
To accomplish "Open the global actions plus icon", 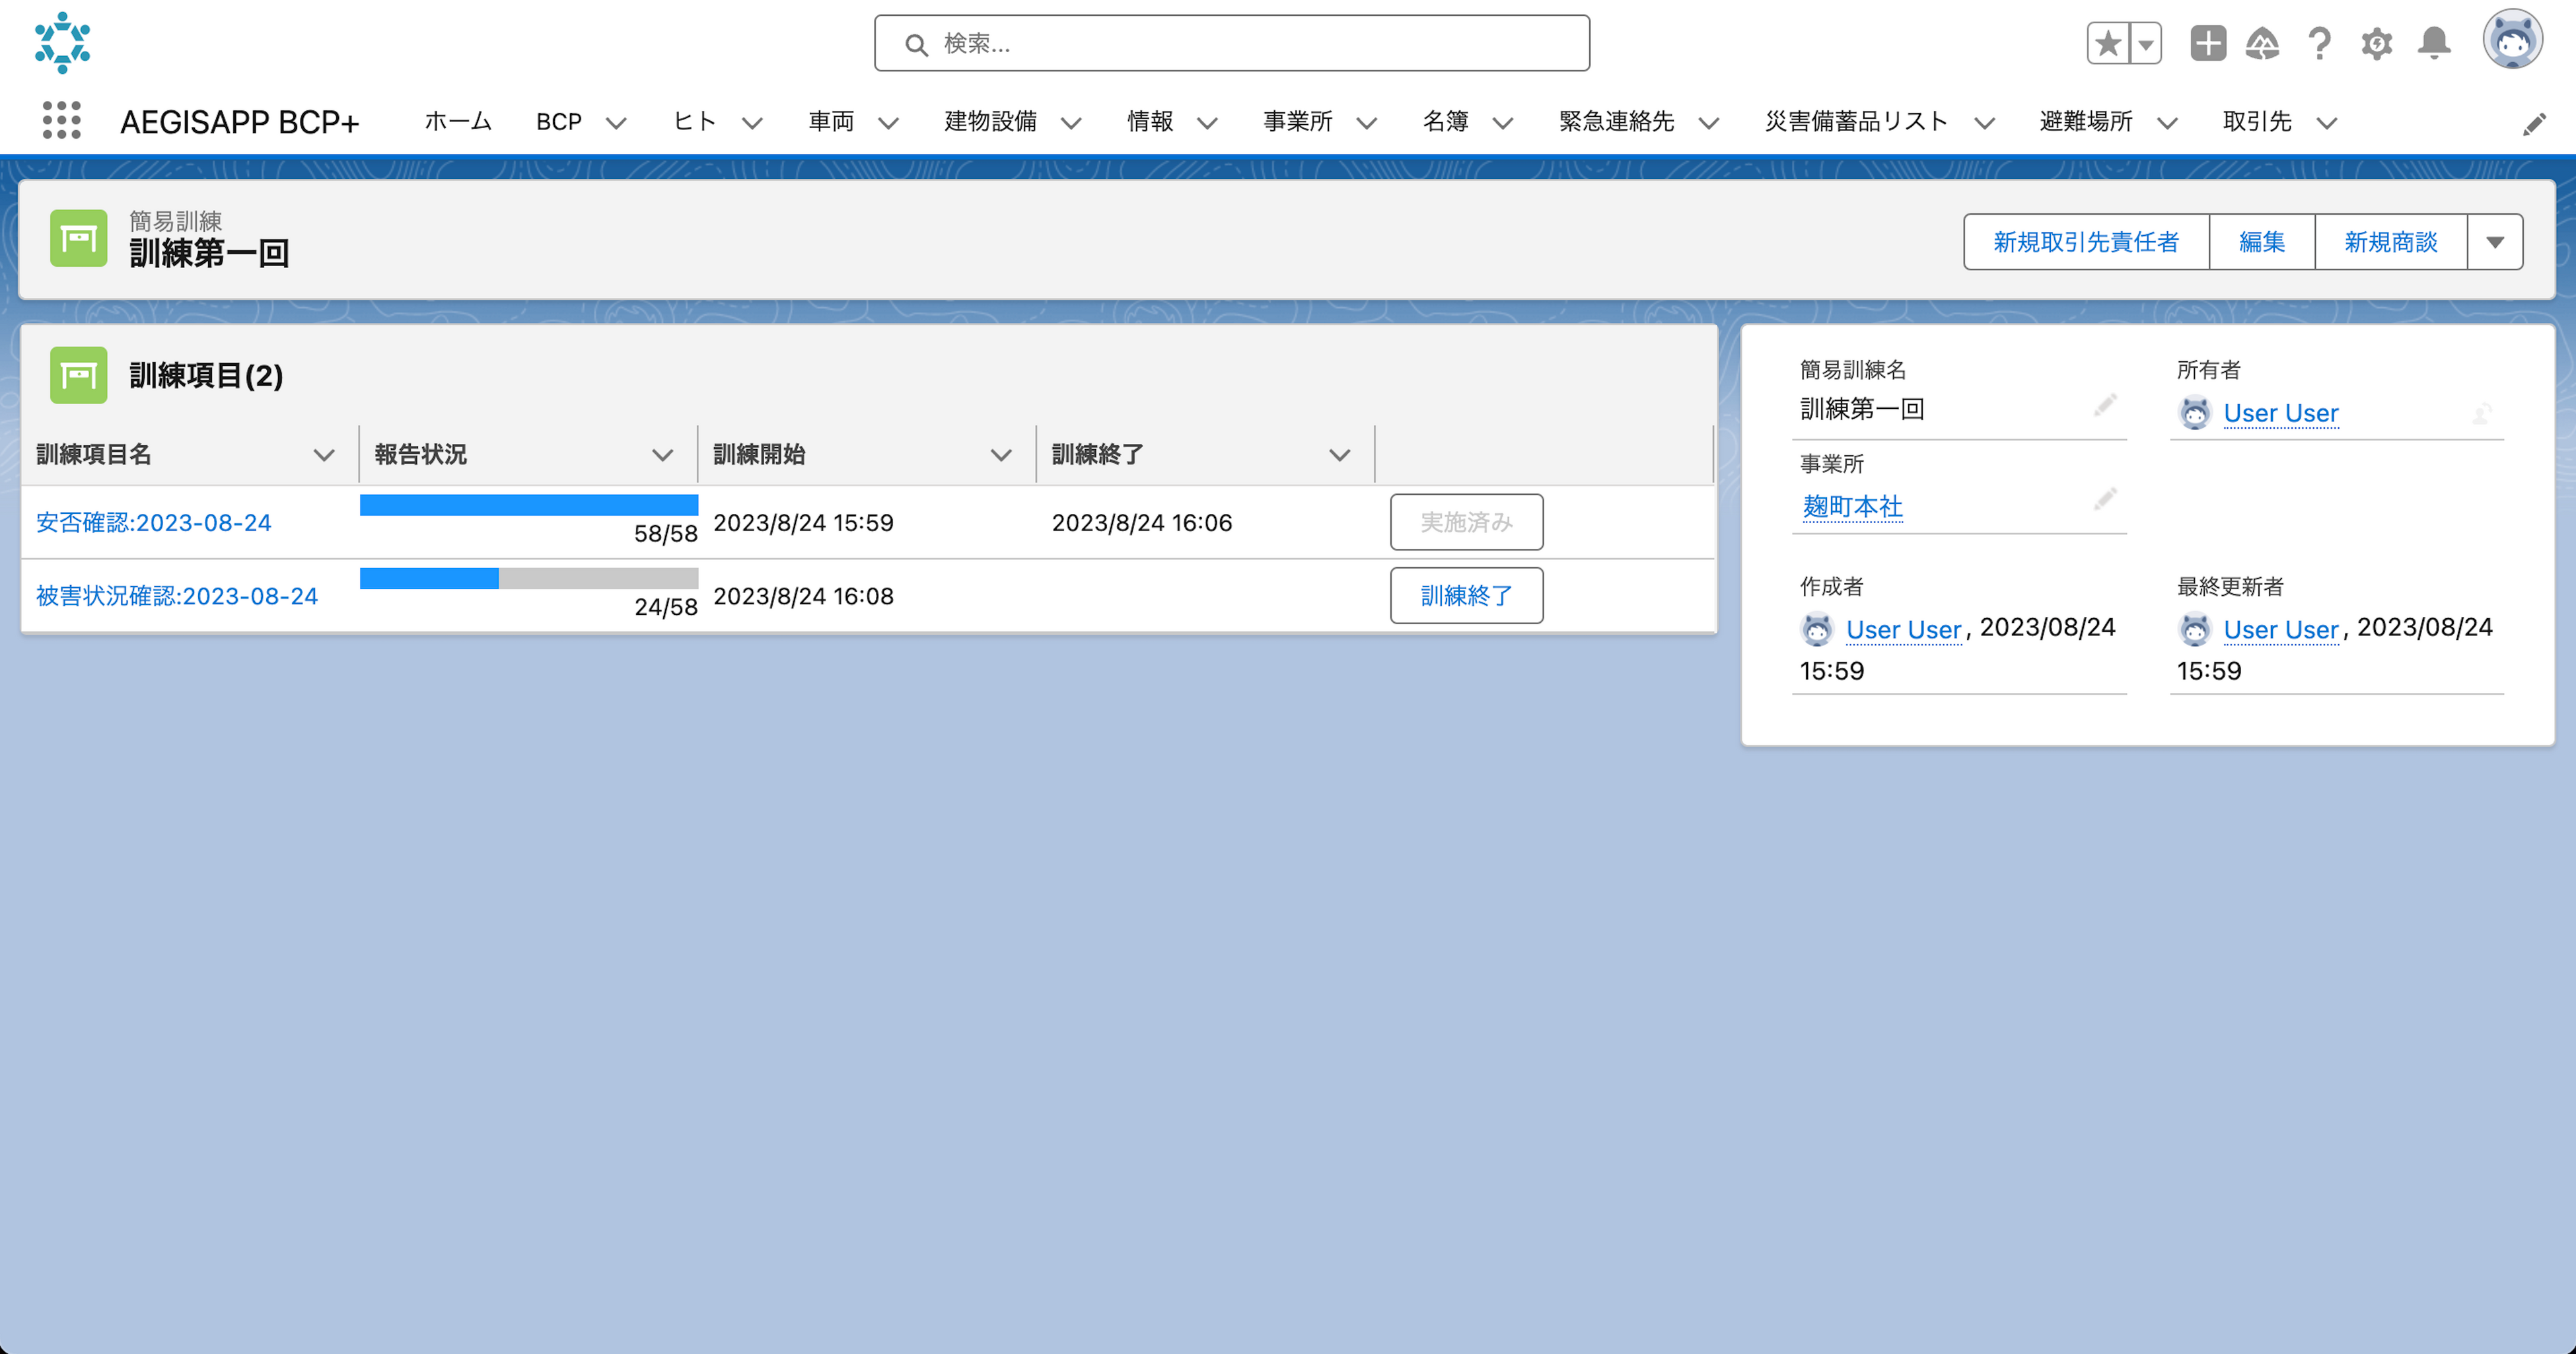I will coord(2207,43).
